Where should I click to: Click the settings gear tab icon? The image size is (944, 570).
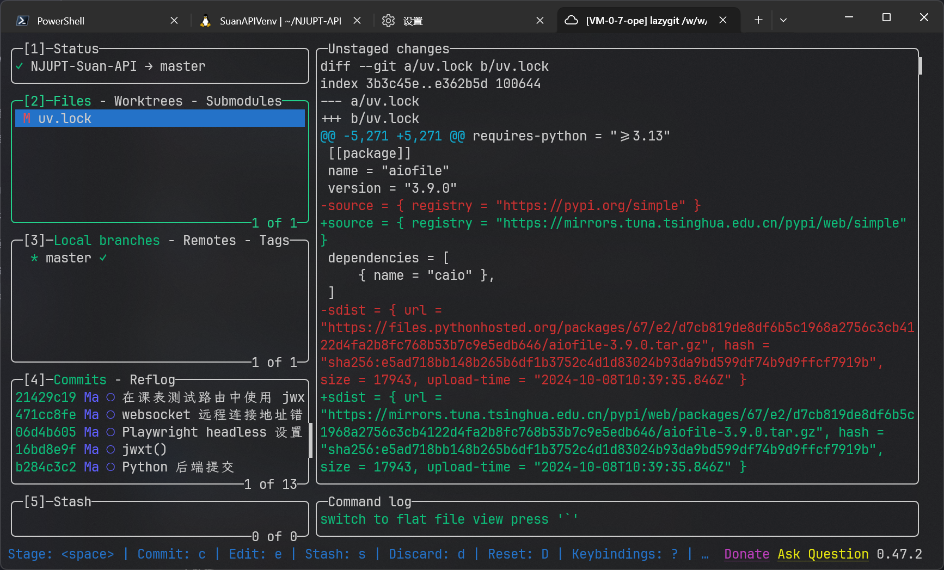tap(388, 21)
